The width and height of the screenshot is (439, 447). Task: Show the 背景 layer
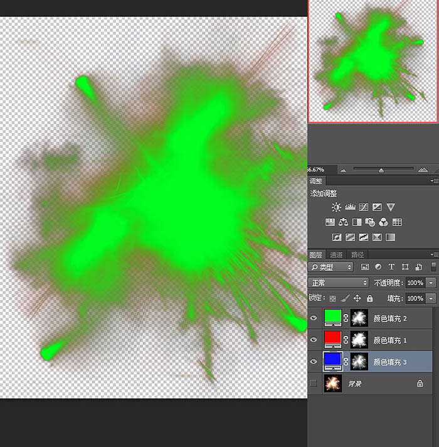pyautogui.click(x=314, y=382)
